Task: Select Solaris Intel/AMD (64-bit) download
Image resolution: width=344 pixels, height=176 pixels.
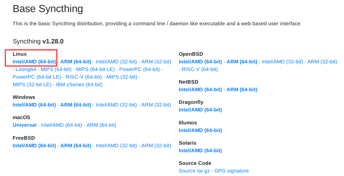Action: point(200,150)
